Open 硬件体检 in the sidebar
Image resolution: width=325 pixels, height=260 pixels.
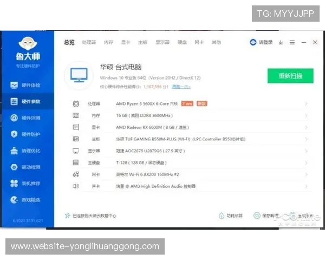coord(25,85)
